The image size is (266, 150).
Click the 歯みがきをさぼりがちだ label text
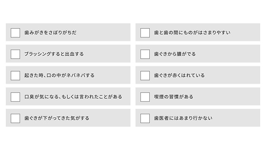(x=50, y=32)
